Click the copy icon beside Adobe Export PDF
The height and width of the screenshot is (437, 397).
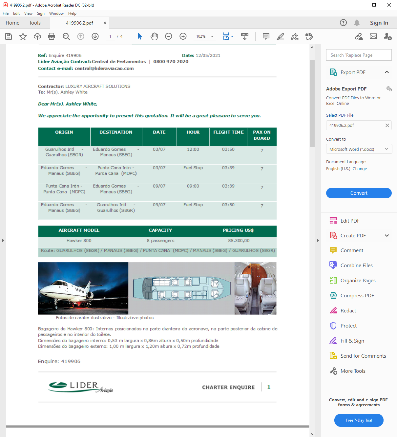point(389,89)
